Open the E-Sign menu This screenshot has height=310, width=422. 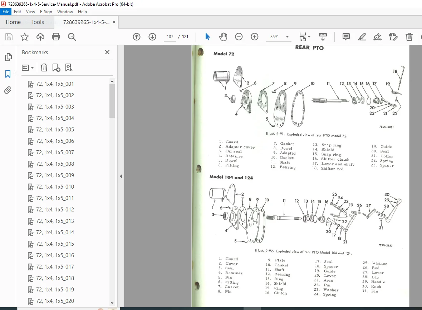pyautogui.click(x=46, y=11)
